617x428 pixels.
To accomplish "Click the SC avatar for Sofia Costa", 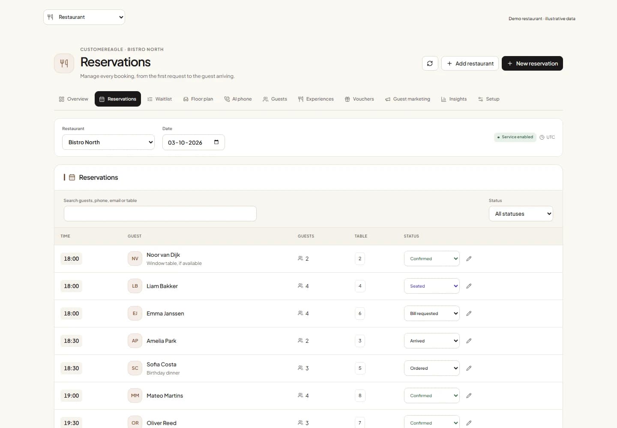I will pos(135,368).
